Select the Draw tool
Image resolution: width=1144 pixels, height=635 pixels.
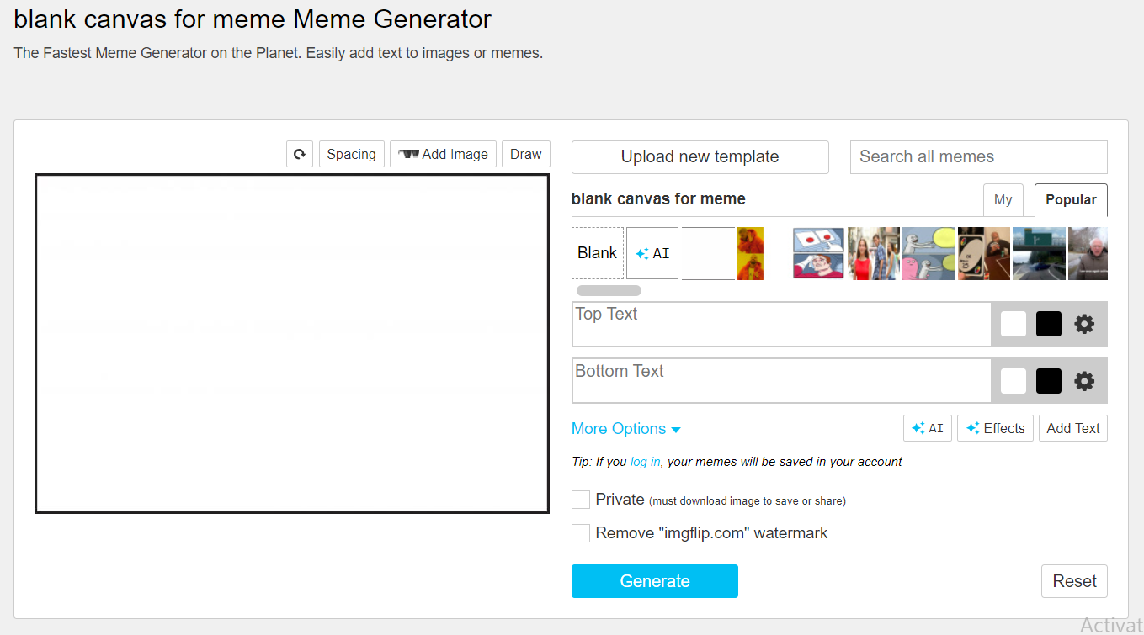pyautogui.click(x=525, y=154)
